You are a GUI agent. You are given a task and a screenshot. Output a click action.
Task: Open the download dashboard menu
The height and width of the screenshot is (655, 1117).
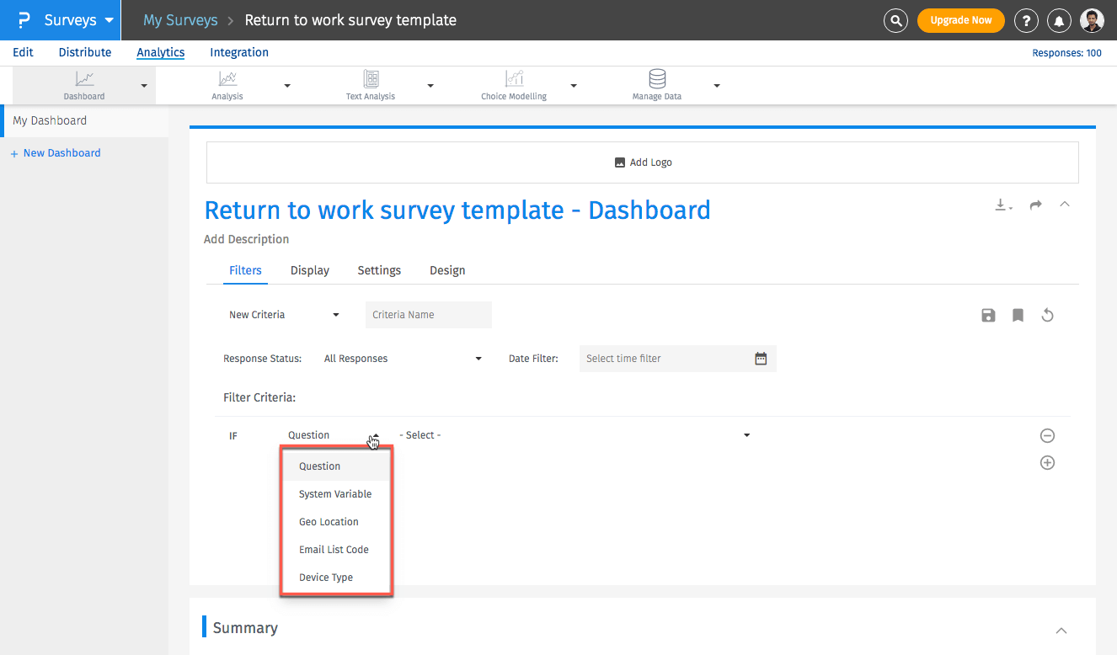click(1003, 205)
